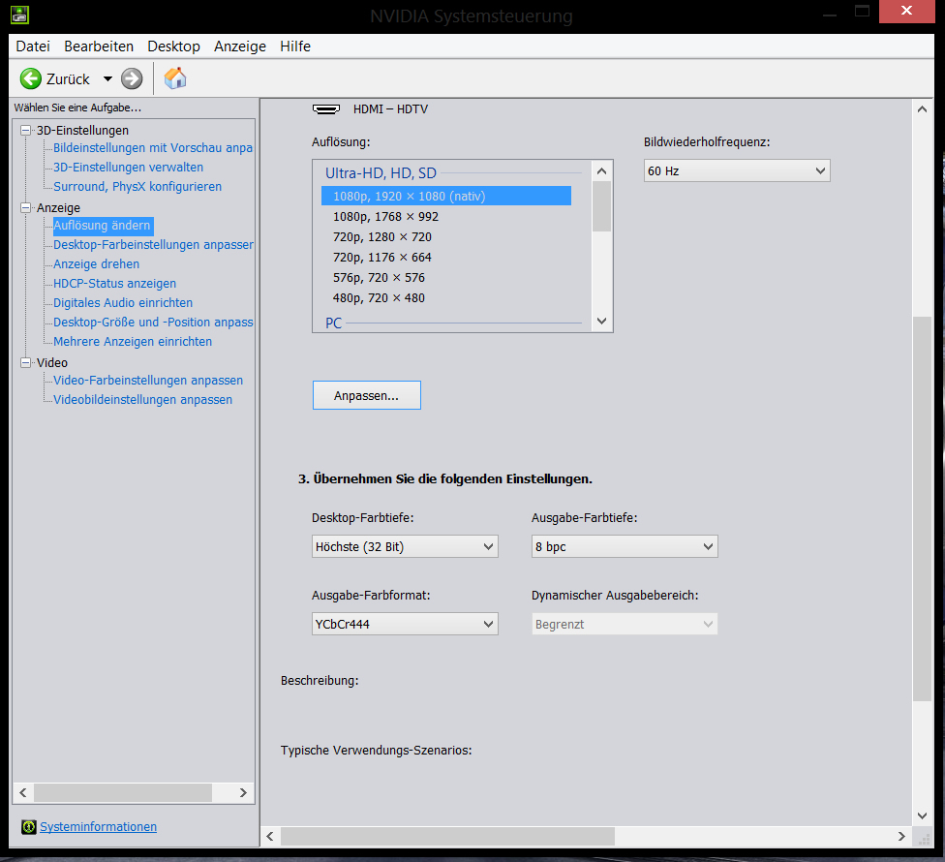Open the Bildwiederholfrequenz 60 Hz dropdown
The height and width of the screenshot is (862, 945).
737,170
